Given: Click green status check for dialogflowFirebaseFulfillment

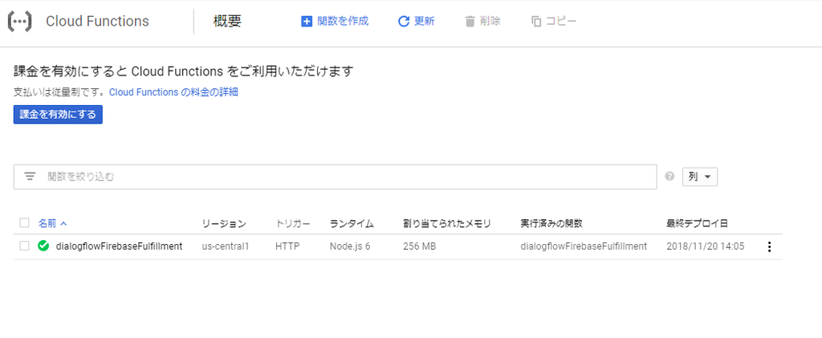Looking at the screenshot, I should click(x=43, y=246).
